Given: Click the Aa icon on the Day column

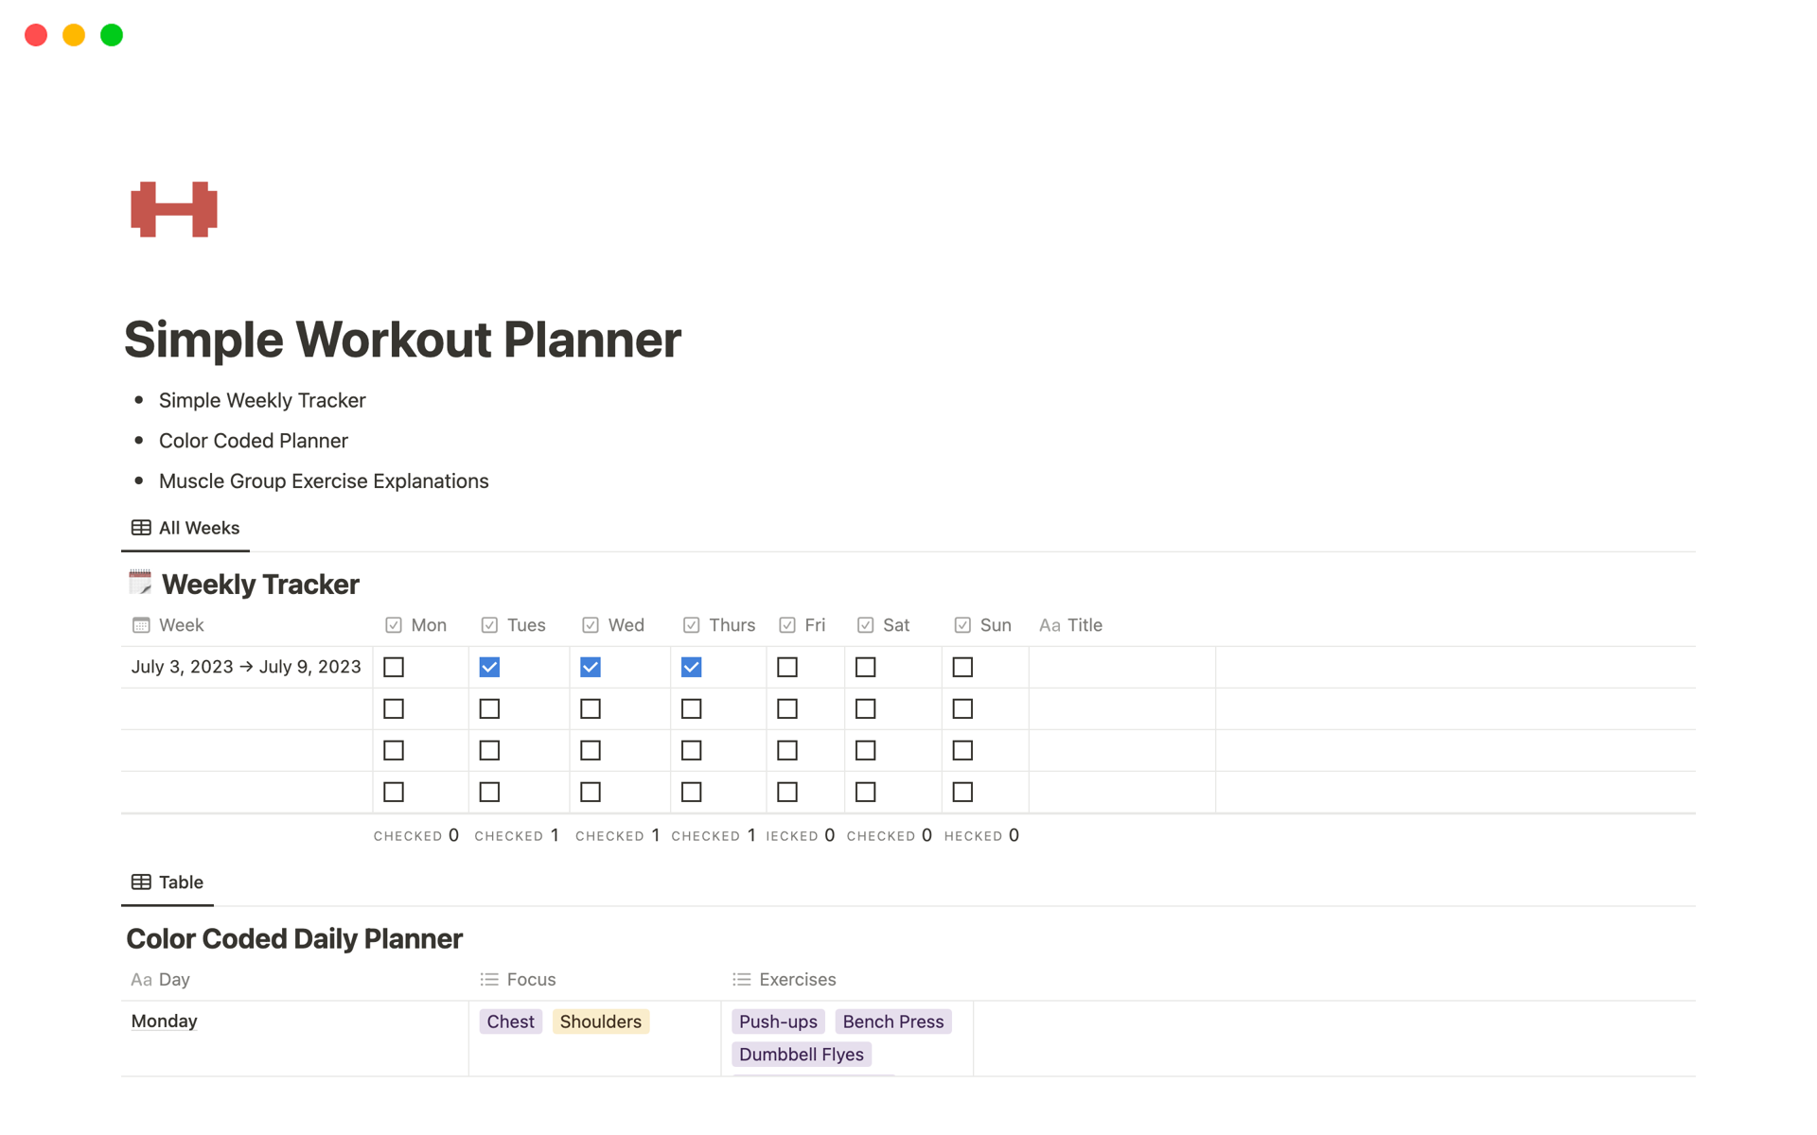Looking at the screenshot, I should coord(140,979).
